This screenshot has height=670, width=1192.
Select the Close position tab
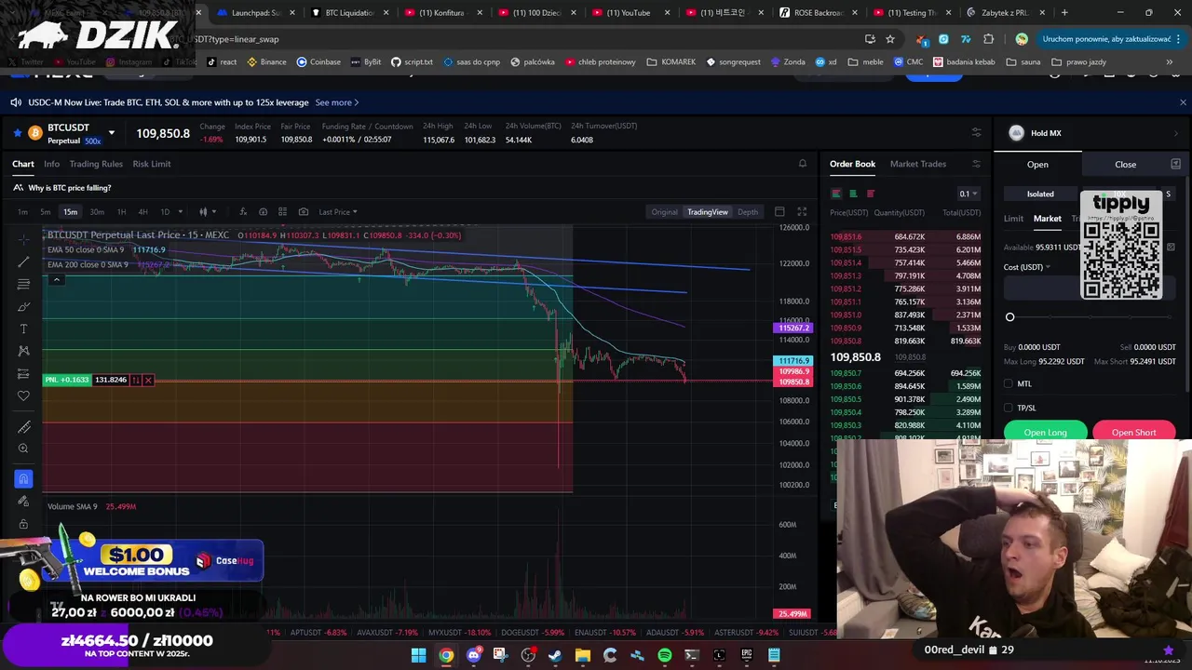[x=1125, y=165]
